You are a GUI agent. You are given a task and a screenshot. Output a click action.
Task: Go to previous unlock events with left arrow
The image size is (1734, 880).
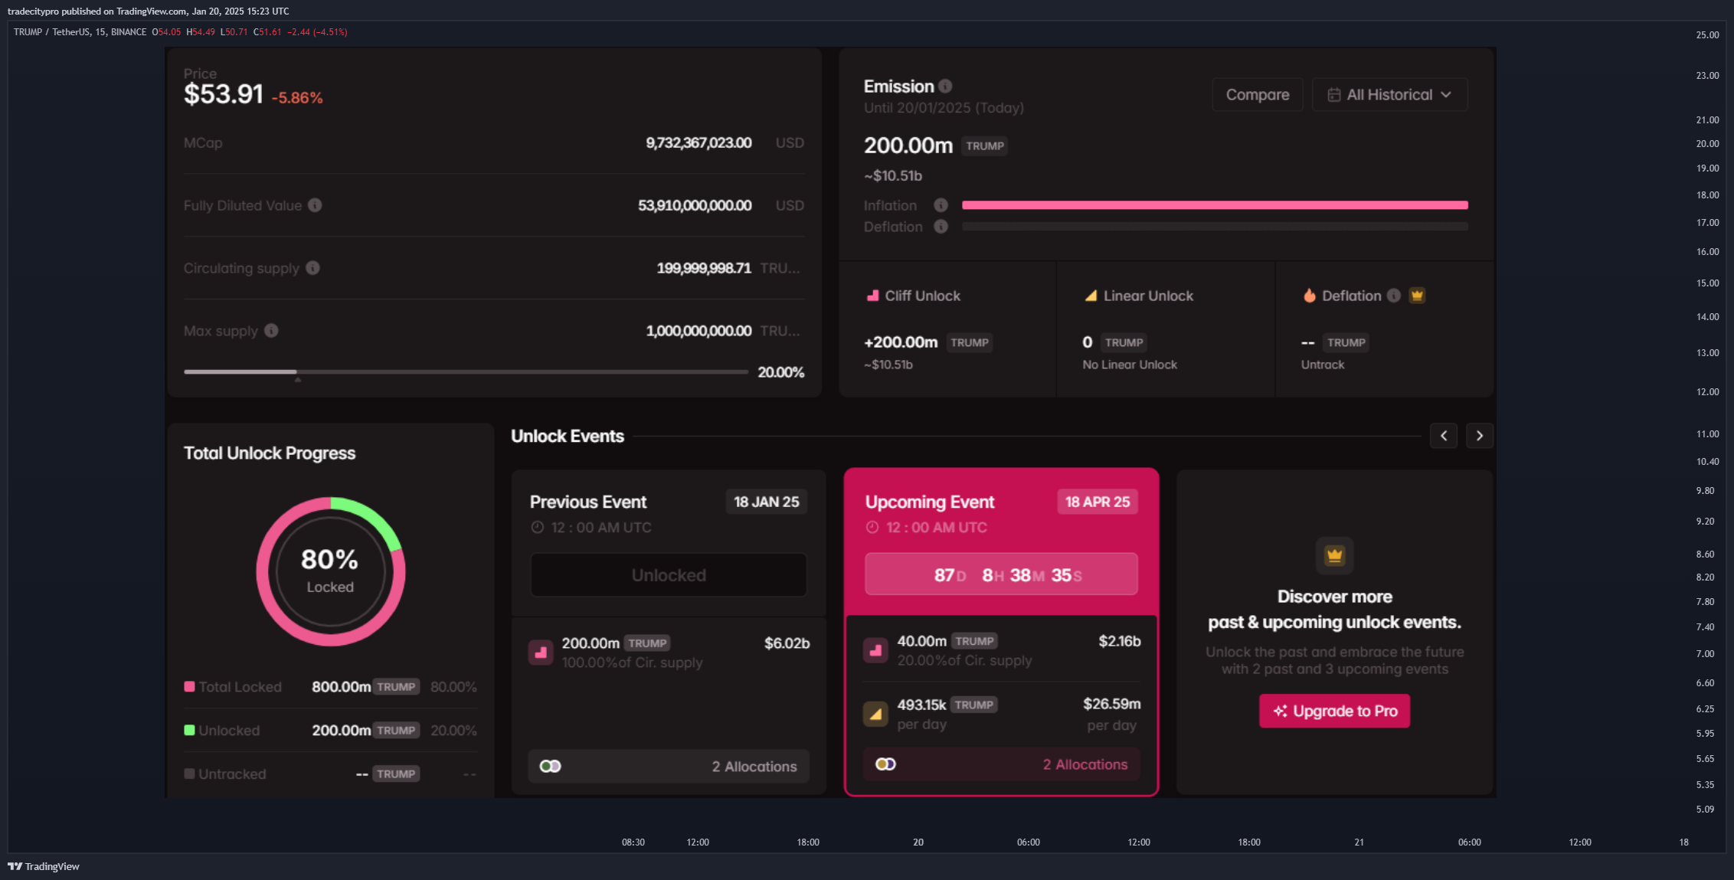pos(1444,436)
